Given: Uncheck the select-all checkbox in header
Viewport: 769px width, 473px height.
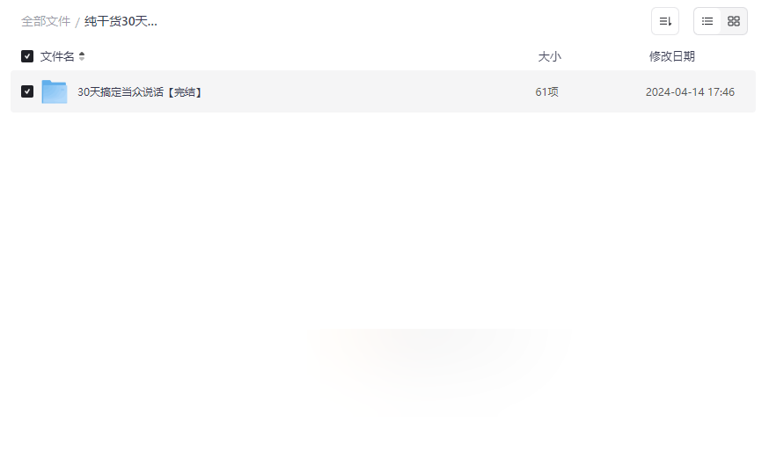Looking at the screenshot, I should click(x=27, y=56).
